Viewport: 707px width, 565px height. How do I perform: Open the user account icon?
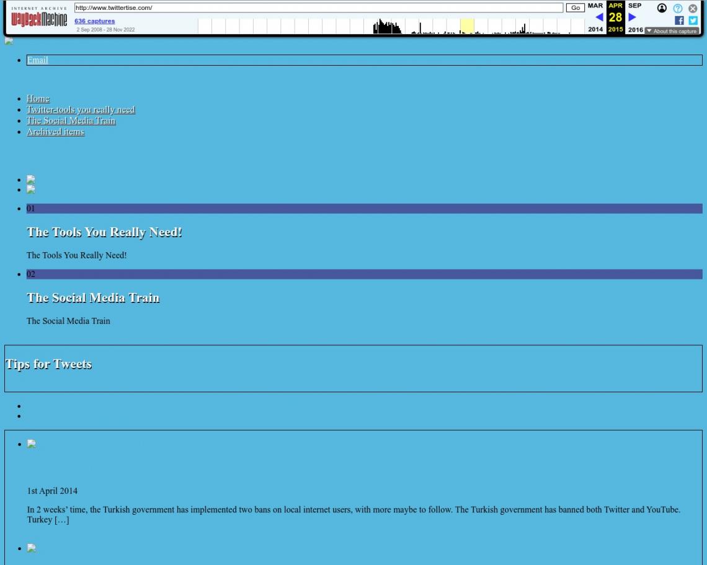click(x=662, y=8)
